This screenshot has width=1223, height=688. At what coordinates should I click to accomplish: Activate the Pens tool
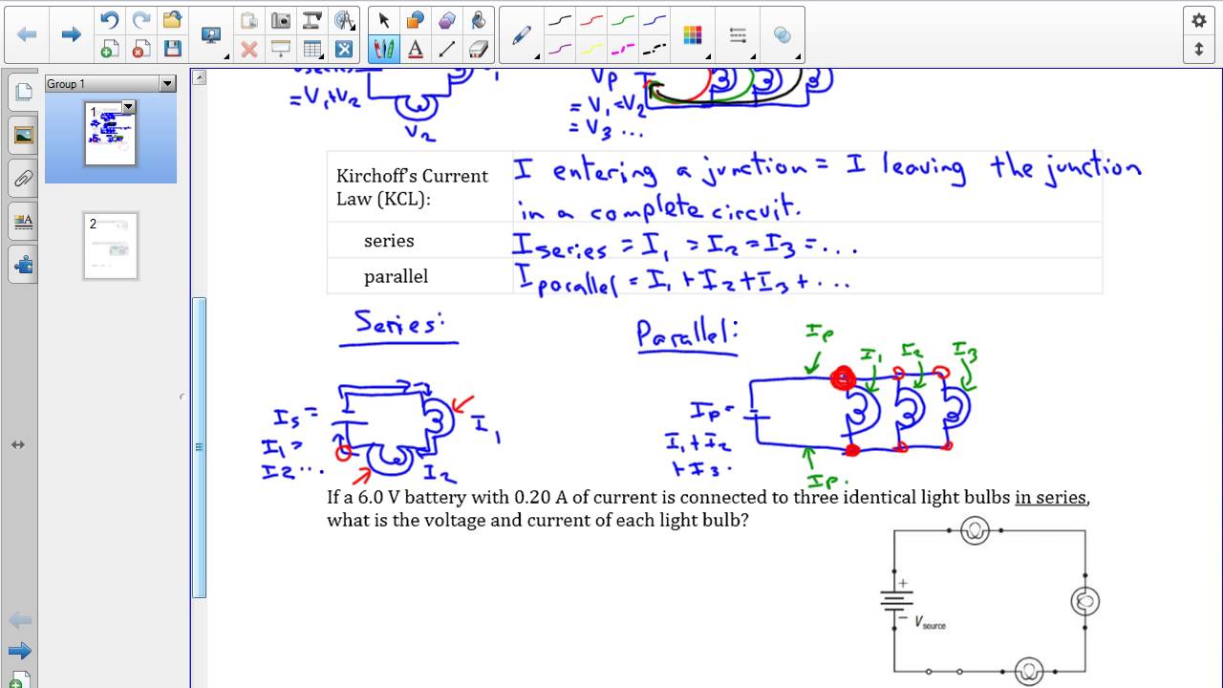pyautogui.click(x=384, y=49)
